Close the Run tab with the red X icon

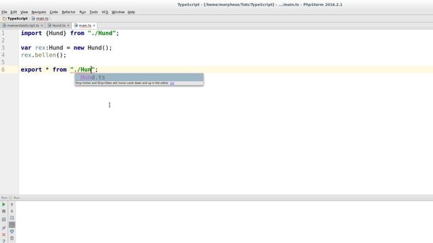[3, 235]
